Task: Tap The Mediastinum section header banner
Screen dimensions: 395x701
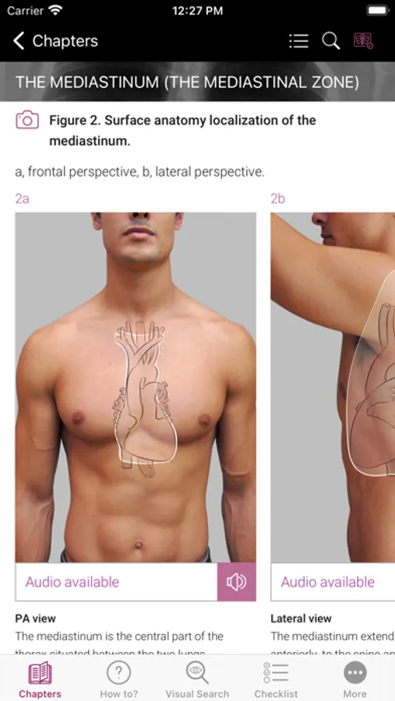Action: pyautogui.click(x=197, y=82)
